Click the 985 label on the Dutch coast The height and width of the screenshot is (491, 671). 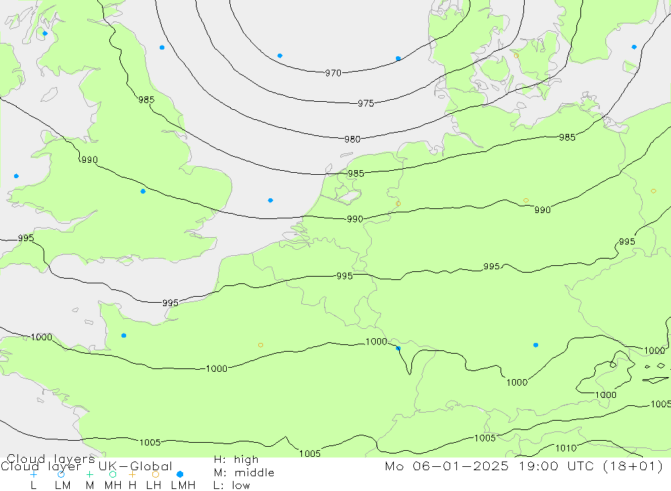click(356, 173)
